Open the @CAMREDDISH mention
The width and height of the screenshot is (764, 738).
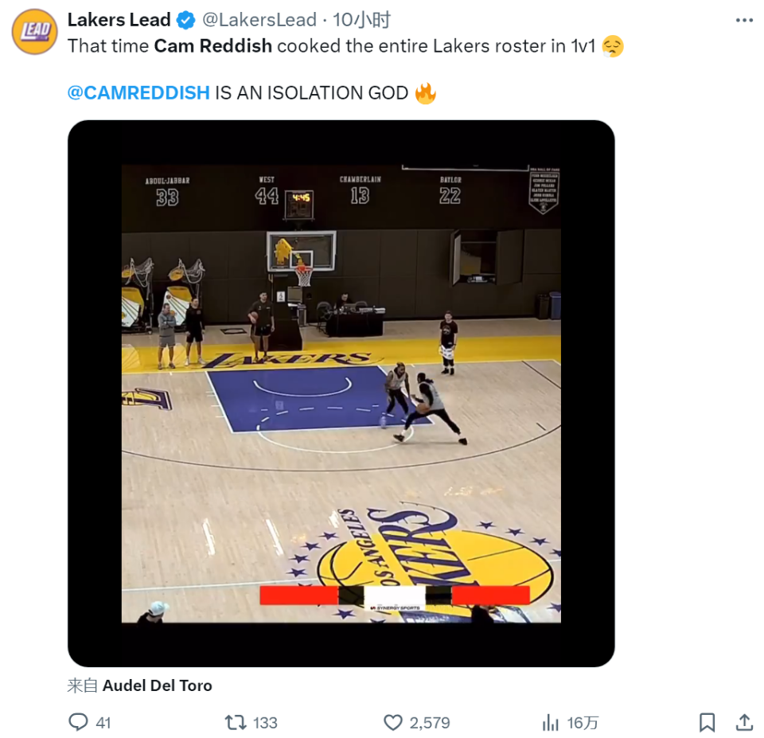(138, 93)
